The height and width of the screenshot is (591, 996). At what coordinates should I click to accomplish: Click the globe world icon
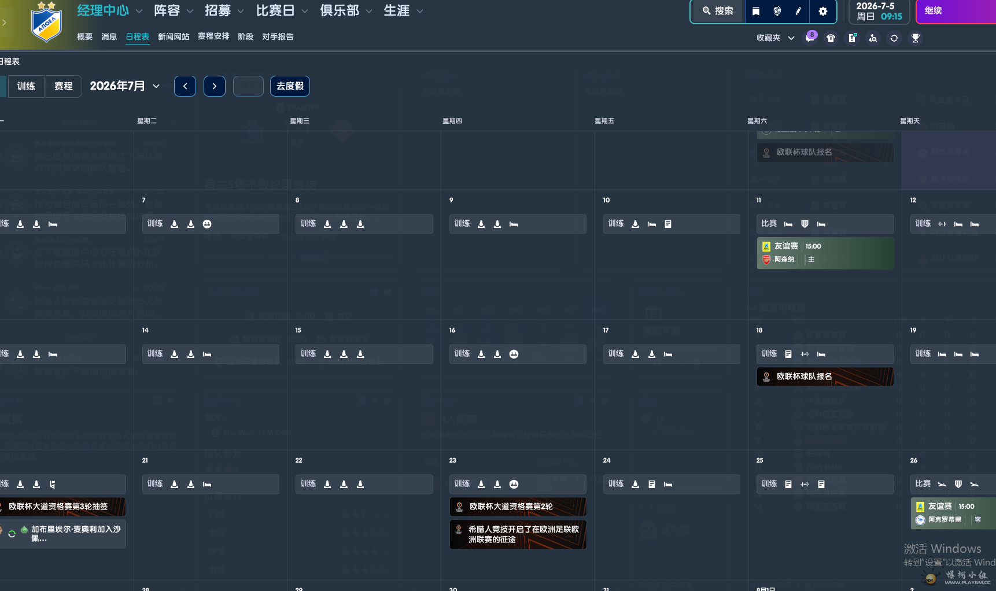pos(777,11)
